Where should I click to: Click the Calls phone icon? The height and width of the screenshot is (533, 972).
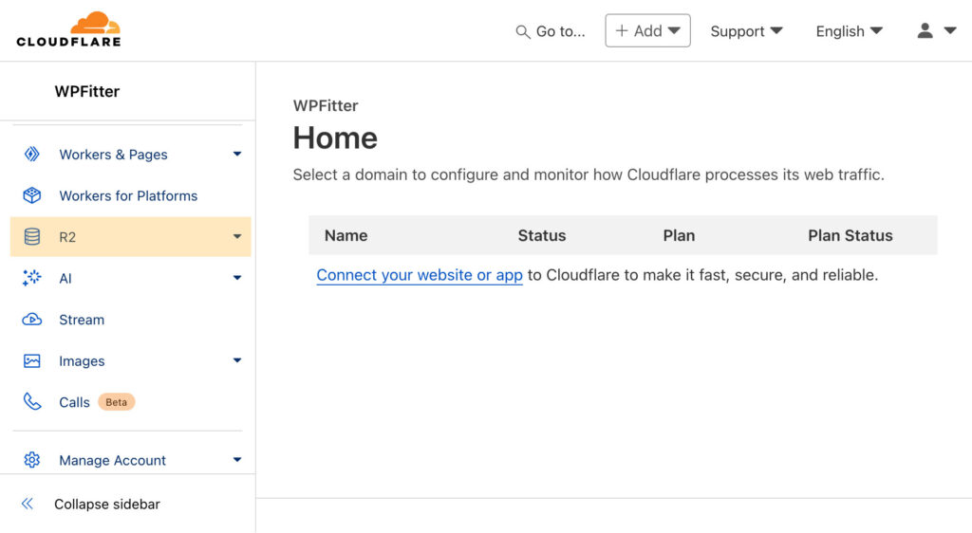(32, 402)
